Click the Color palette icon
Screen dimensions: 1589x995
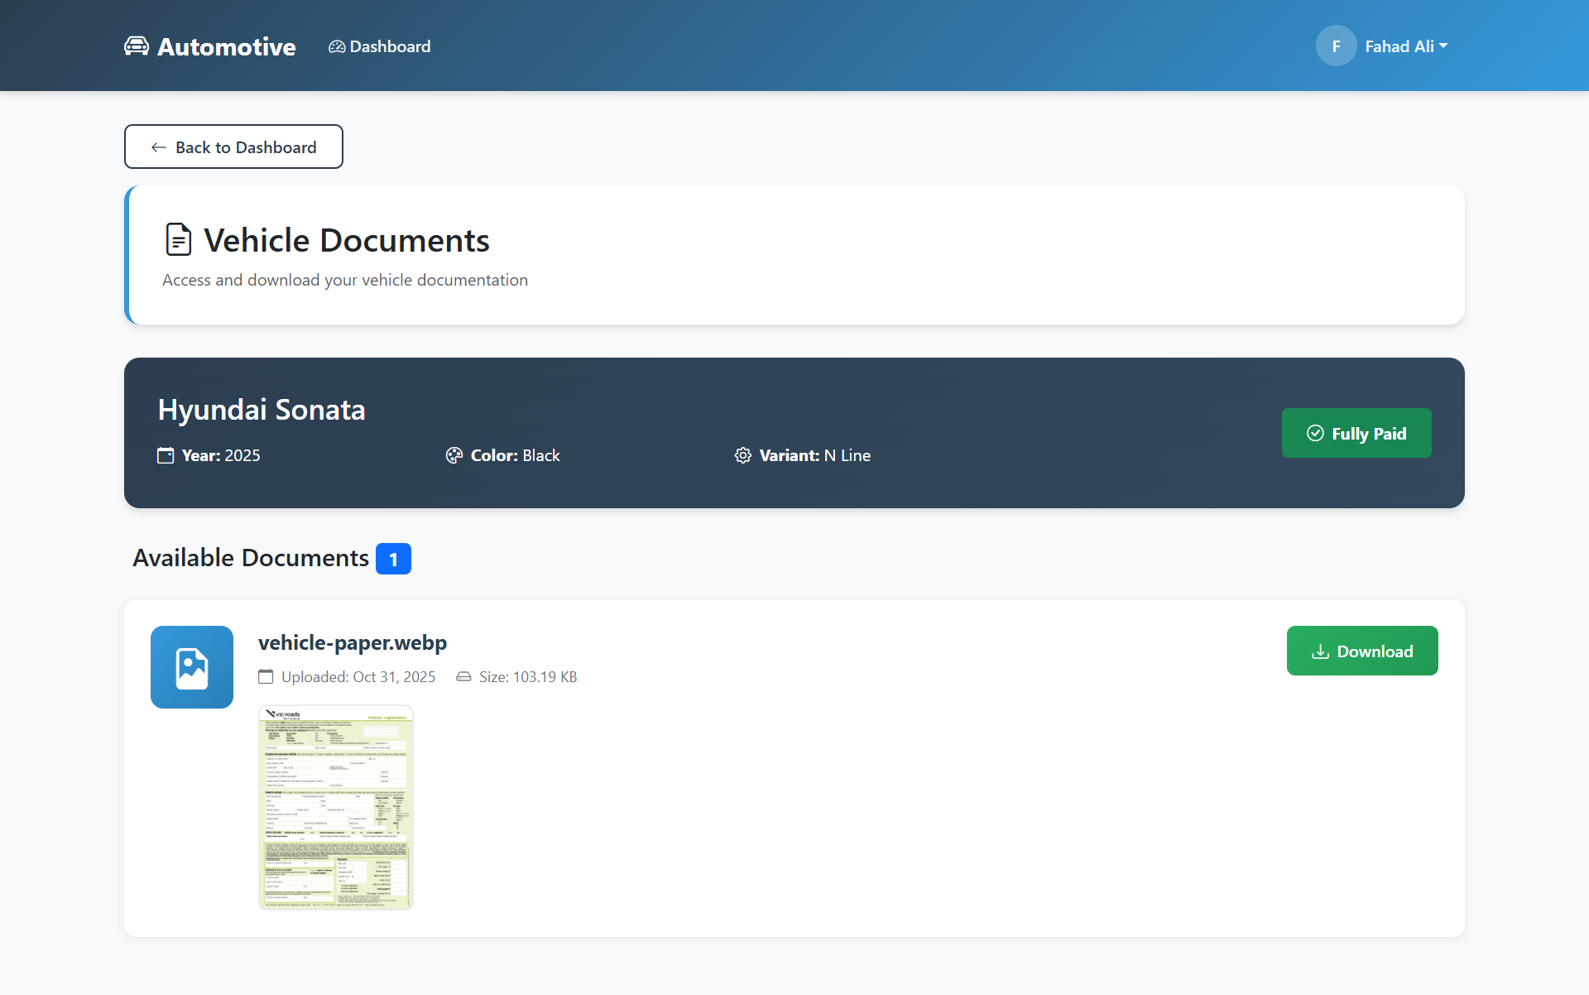[454, 455]
